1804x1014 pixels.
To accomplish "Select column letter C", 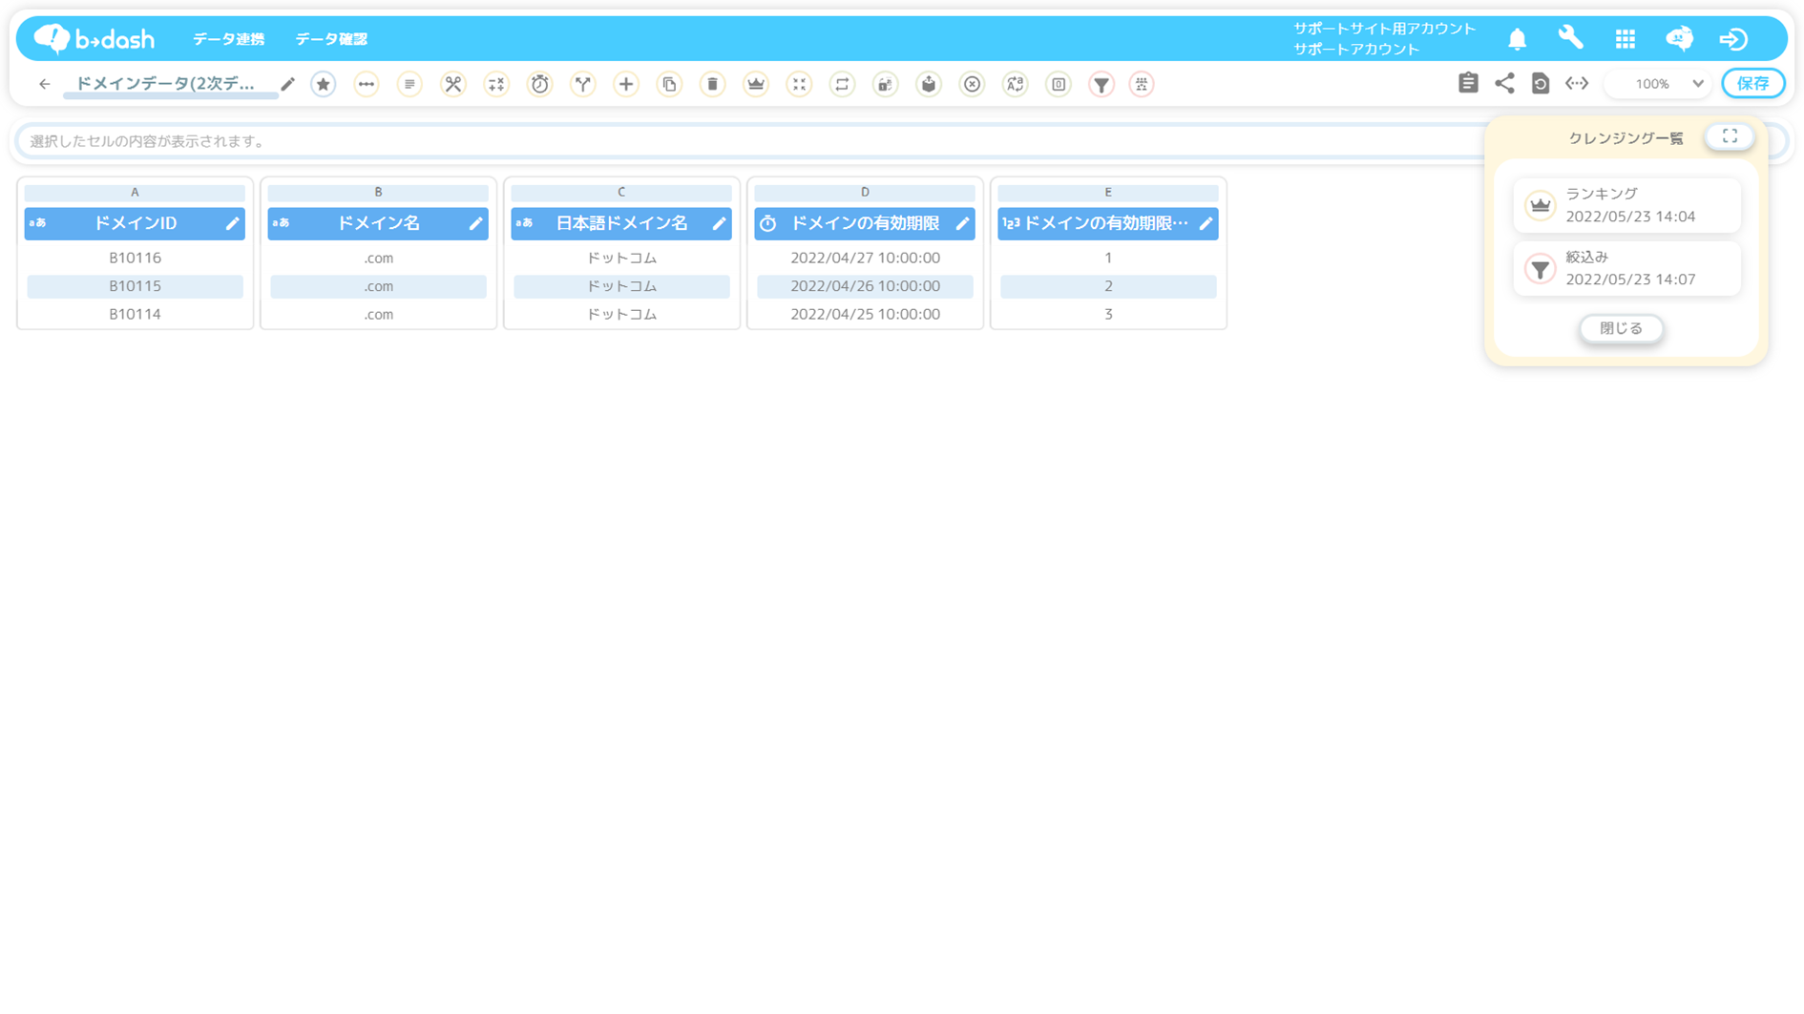I will (621, 192).
